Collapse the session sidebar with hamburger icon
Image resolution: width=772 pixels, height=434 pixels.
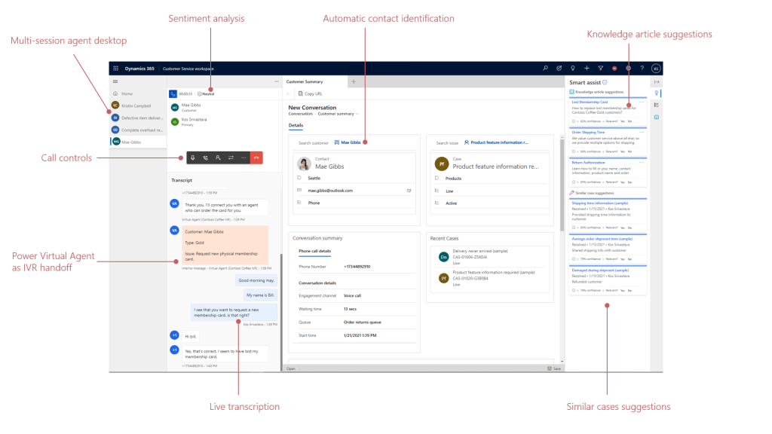[115, 83]
